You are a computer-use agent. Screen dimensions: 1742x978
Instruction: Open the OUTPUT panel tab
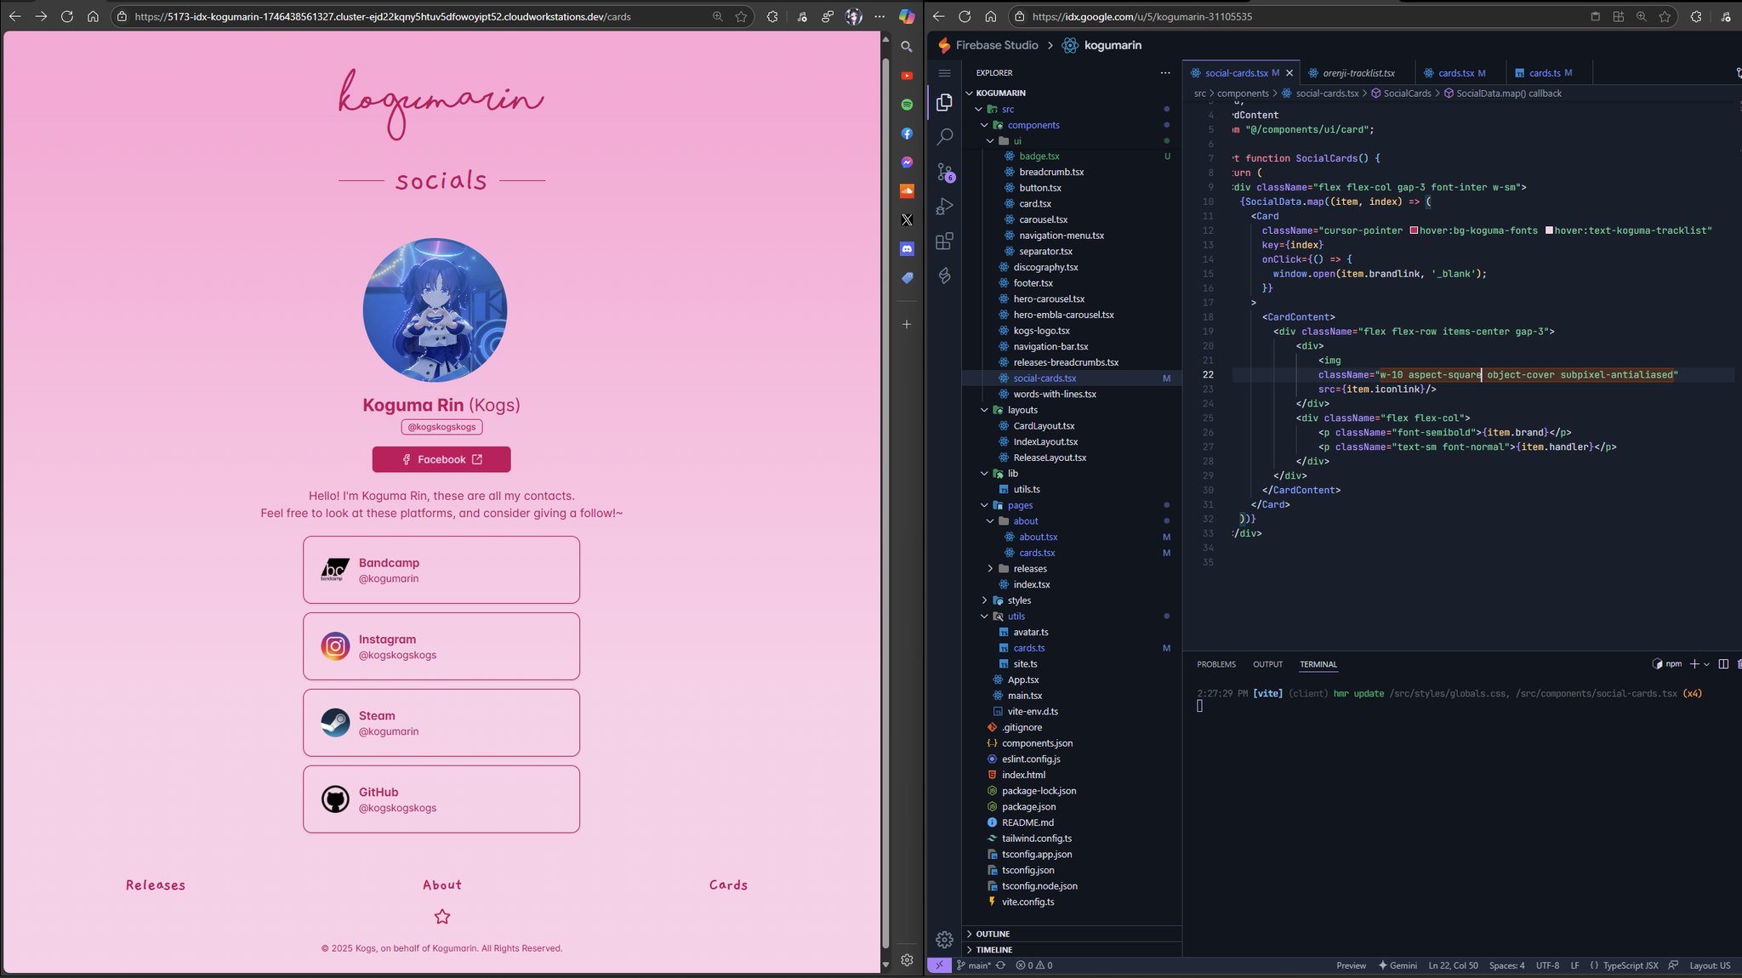pos(1267,664)
